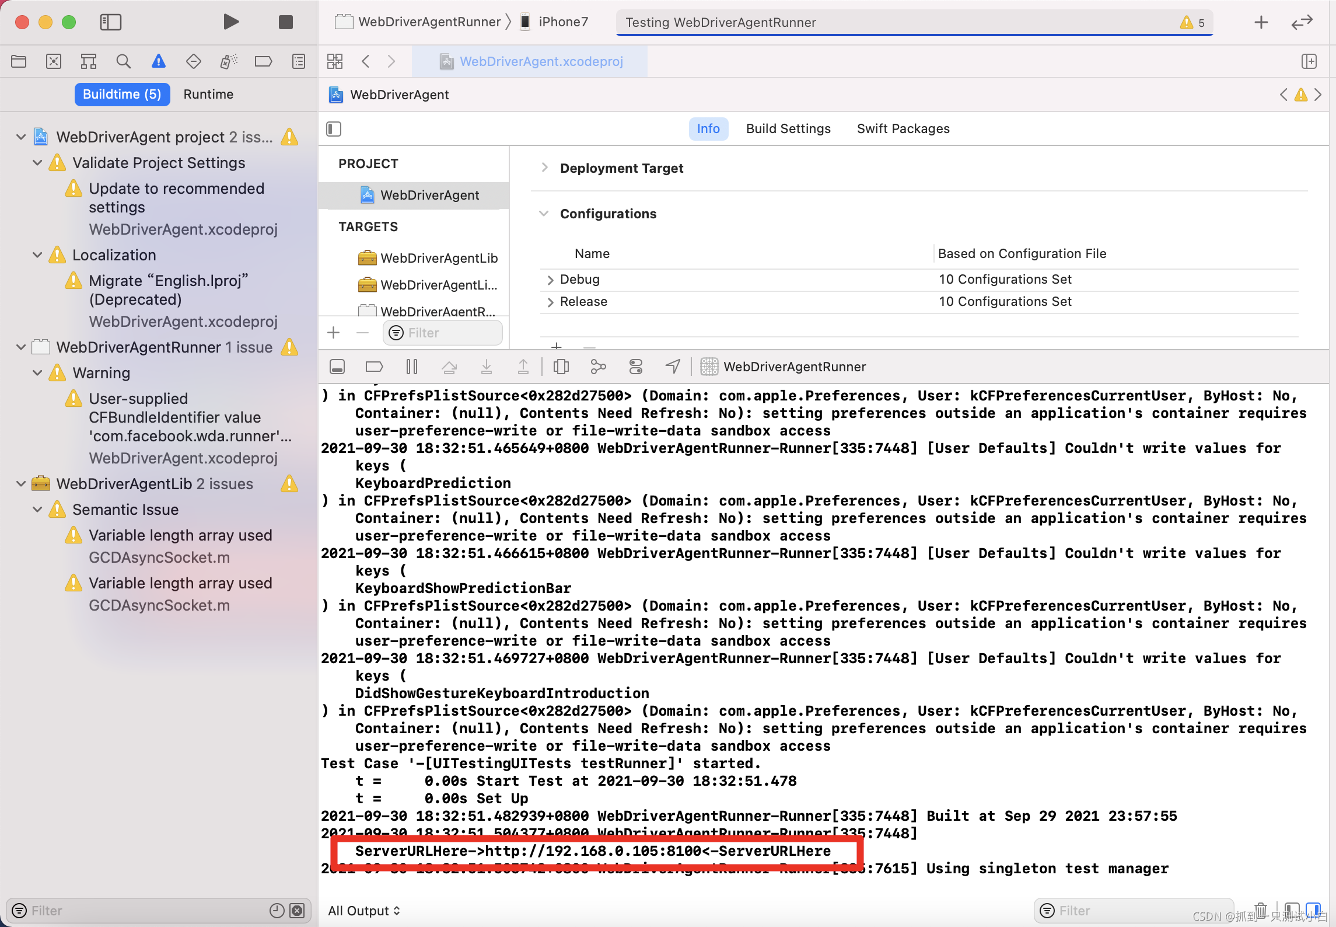The width and height of the screenshot is (1336, 927).
Task: Open the Find navigator search icon
Action: (x=123, y=61)
